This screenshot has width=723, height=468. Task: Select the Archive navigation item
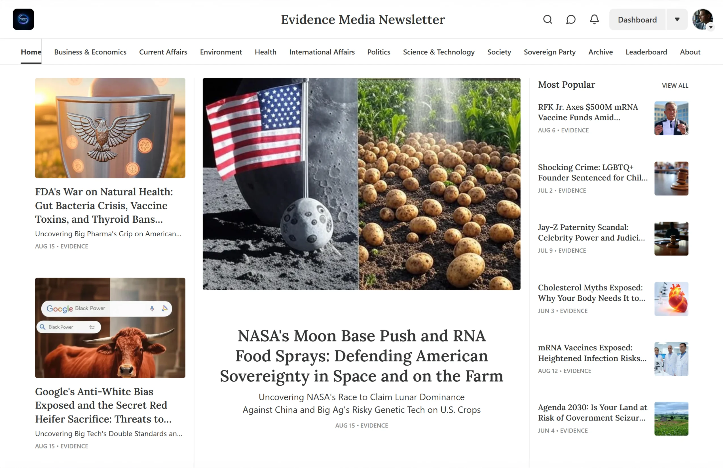click(x=600, y=52)
